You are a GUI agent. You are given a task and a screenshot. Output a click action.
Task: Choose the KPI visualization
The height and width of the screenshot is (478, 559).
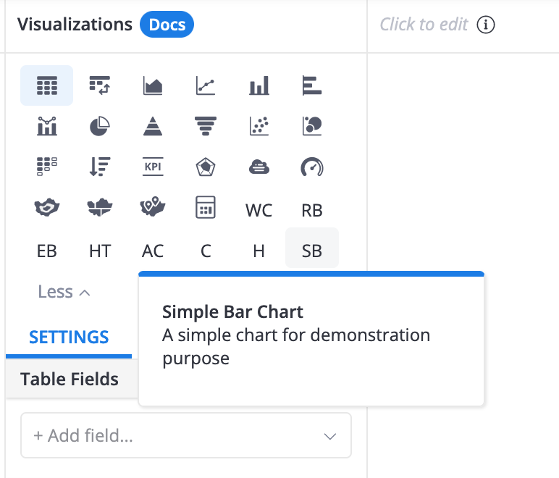pos(153,167)
